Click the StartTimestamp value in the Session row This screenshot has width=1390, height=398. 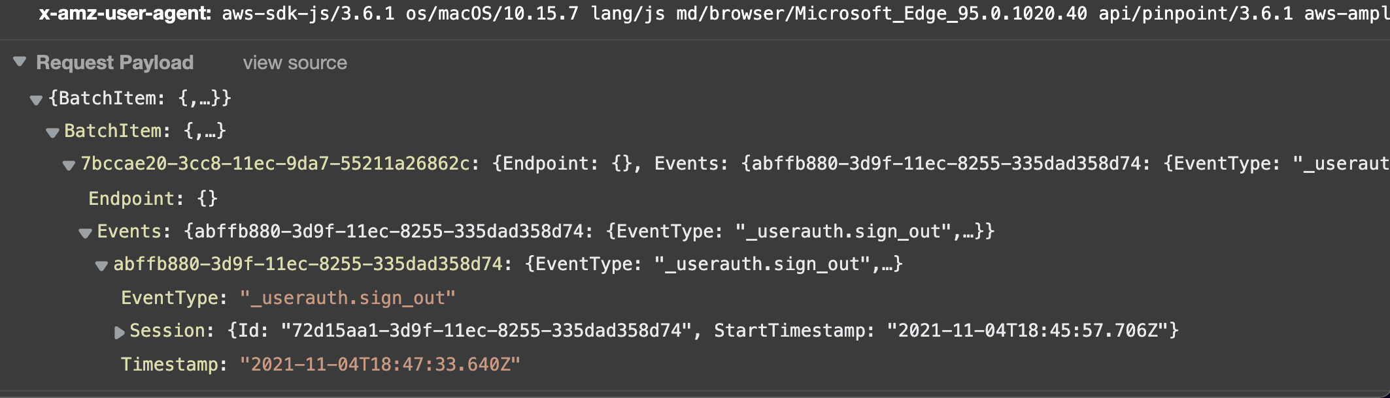1026,330
